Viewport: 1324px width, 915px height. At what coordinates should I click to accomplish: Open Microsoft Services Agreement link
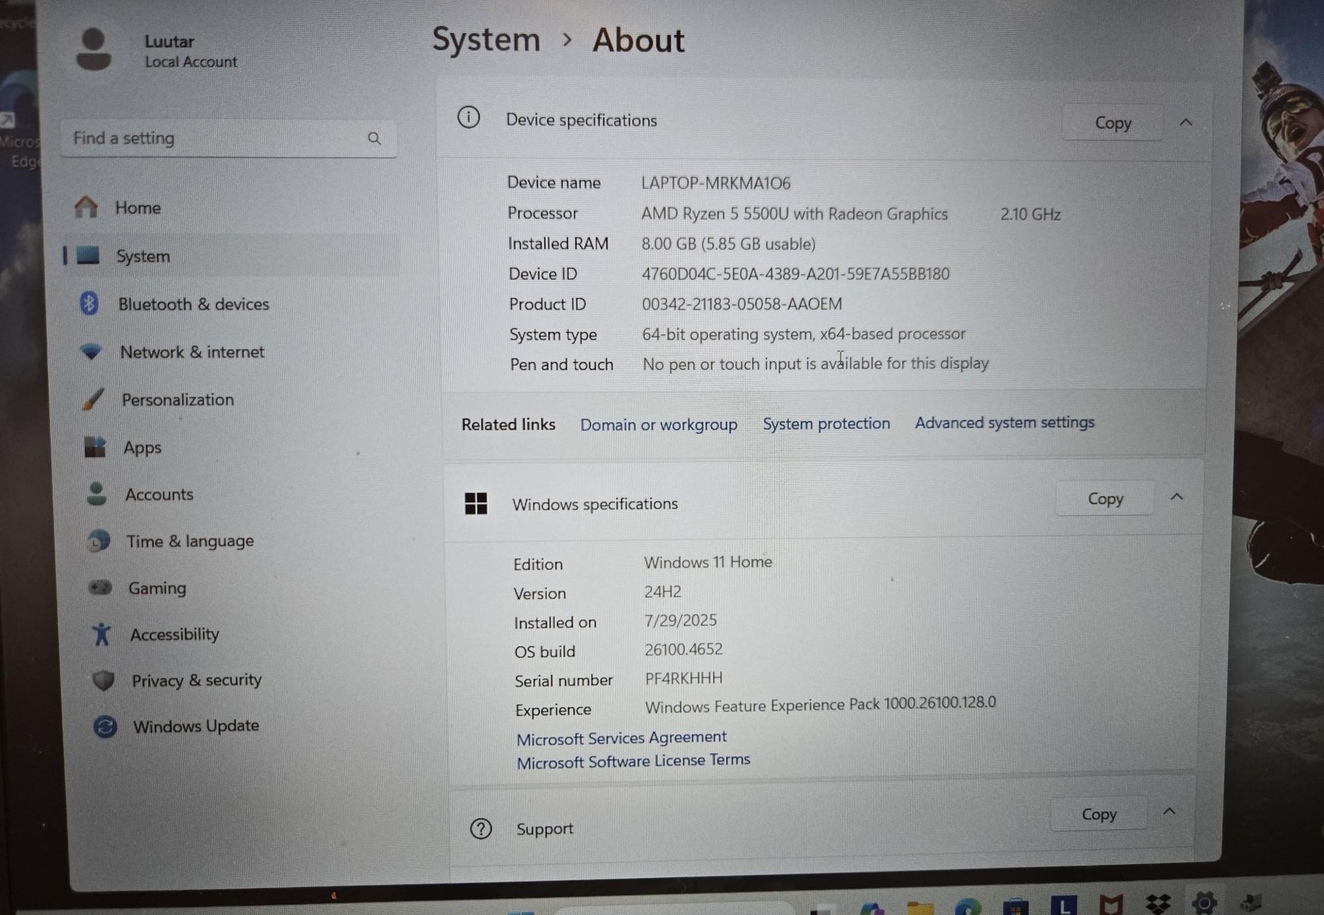(x=622, y=738)
